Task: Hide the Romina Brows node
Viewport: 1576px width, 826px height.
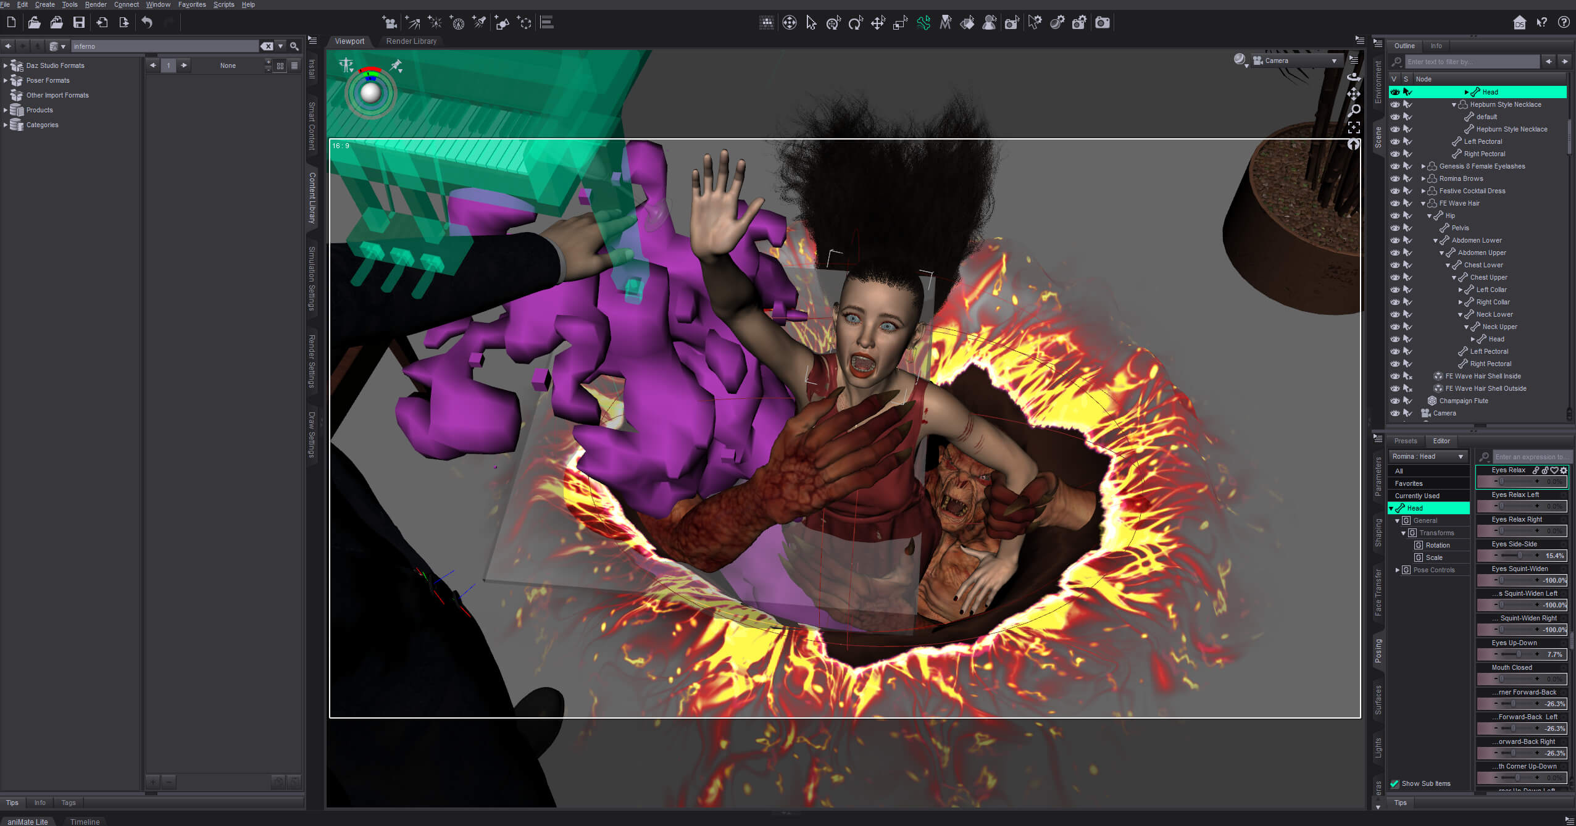Action: point(1395,178)
